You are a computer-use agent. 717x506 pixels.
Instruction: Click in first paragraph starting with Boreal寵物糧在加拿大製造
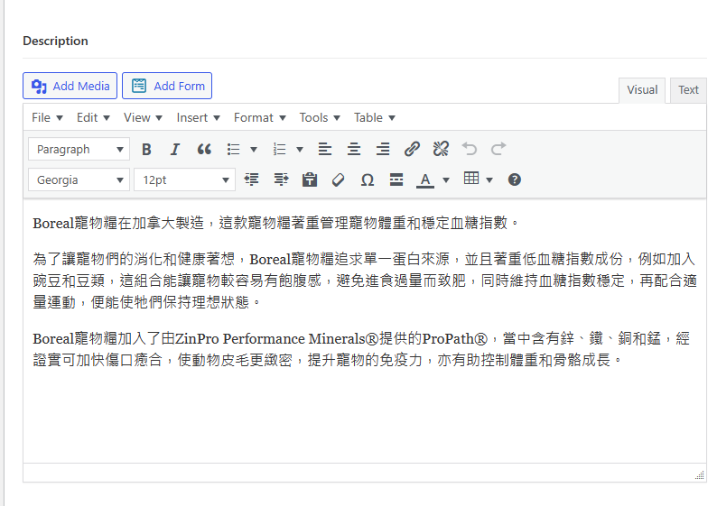[276, 223]
